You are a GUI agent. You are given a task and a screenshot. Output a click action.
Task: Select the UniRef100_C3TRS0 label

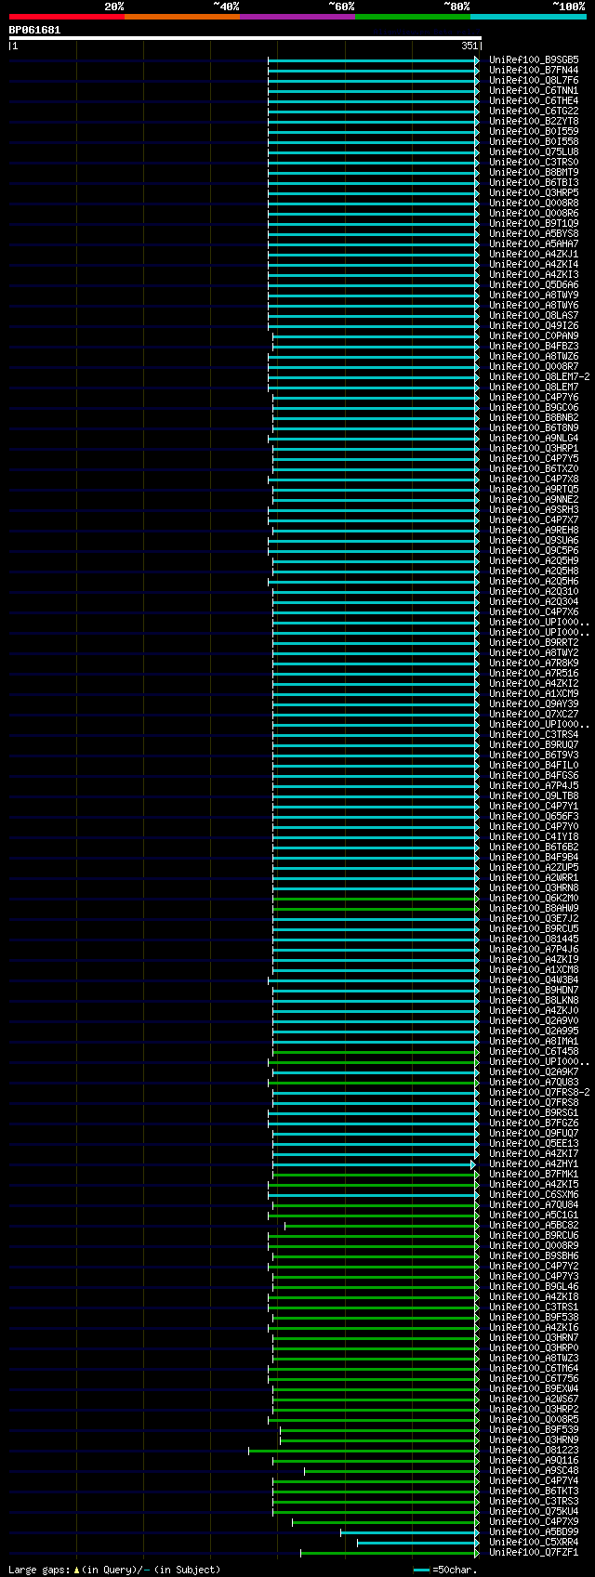tap(534, 163)
